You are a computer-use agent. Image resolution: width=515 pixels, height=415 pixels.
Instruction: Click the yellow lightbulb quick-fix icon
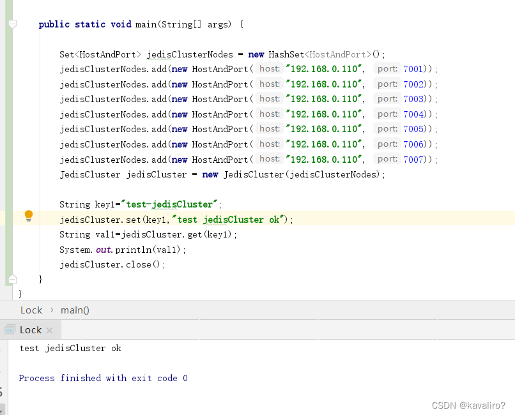click(x=29, y=216)
